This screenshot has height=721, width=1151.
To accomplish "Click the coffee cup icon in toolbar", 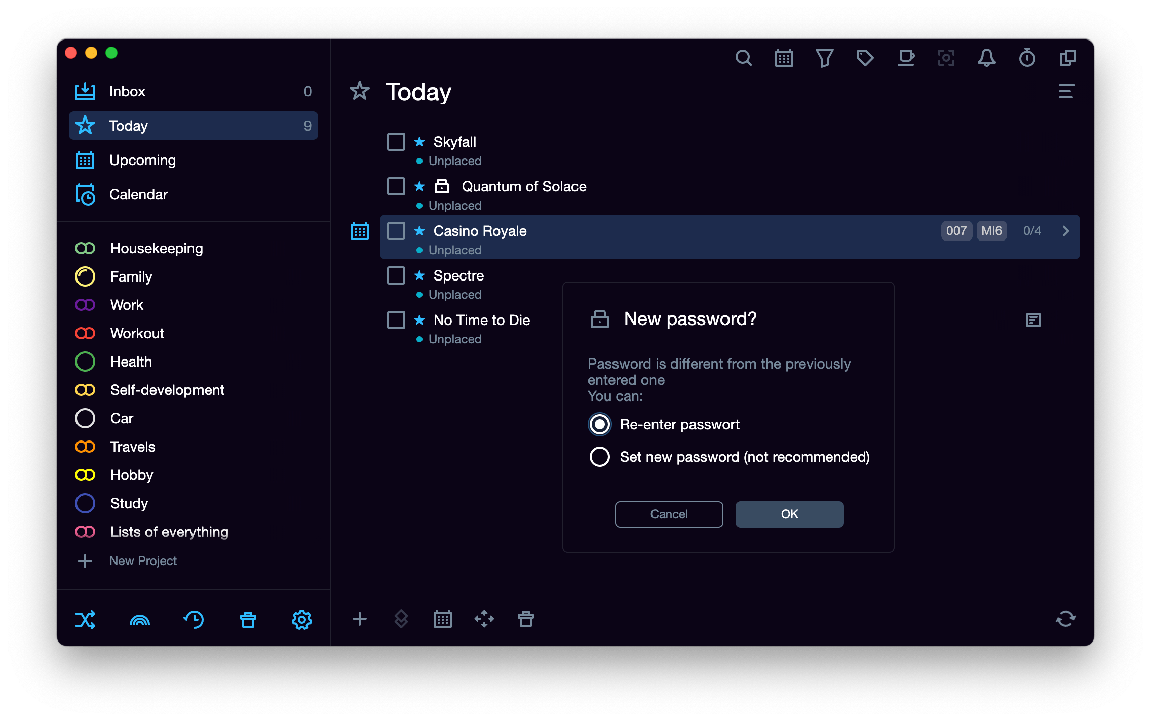I will 906,58.
